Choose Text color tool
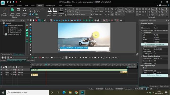 tap(50, 12)
